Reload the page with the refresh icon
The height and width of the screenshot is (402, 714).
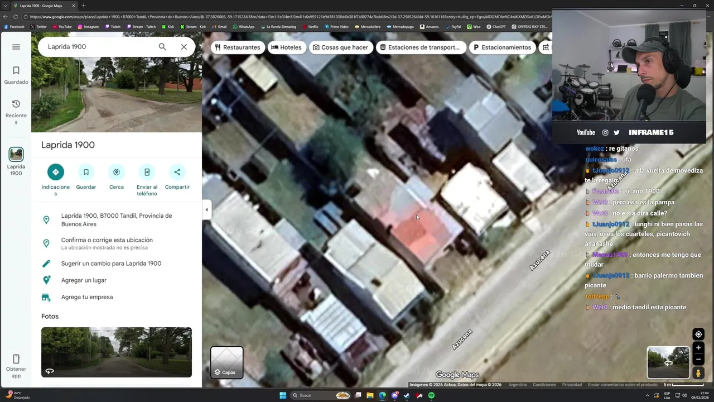16,16
